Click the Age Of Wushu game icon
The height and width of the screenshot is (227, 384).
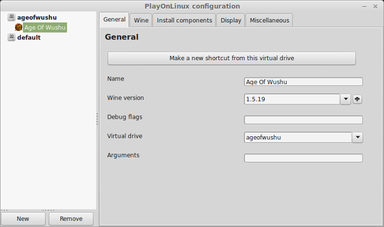click(19, 27)
